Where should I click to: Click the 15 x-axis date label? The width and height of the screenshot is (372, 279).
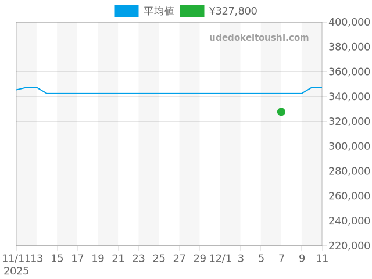(57, 258)
